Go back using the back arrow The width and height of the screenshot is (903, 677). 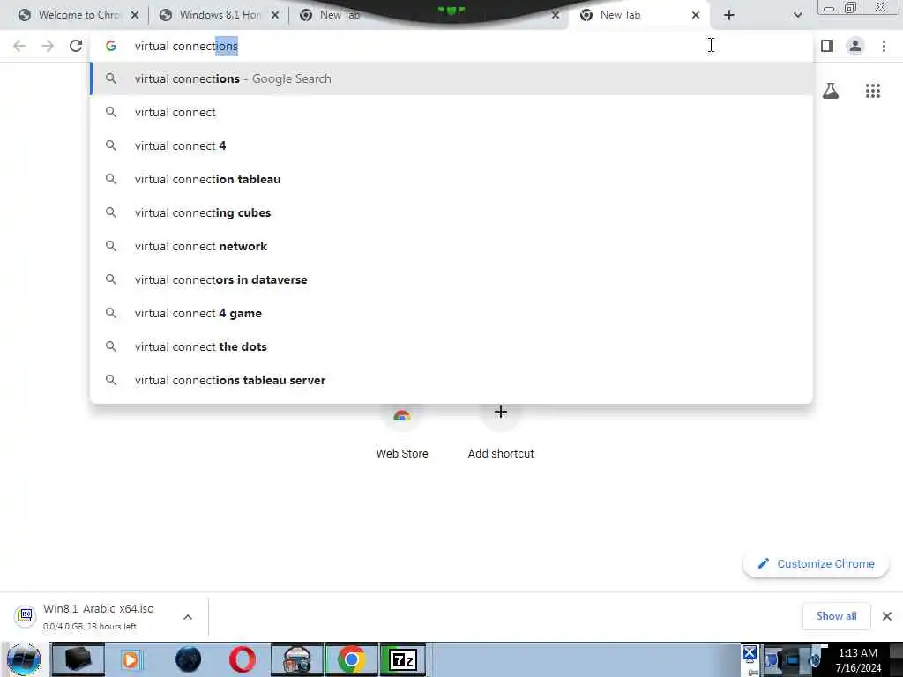(19, 46)
